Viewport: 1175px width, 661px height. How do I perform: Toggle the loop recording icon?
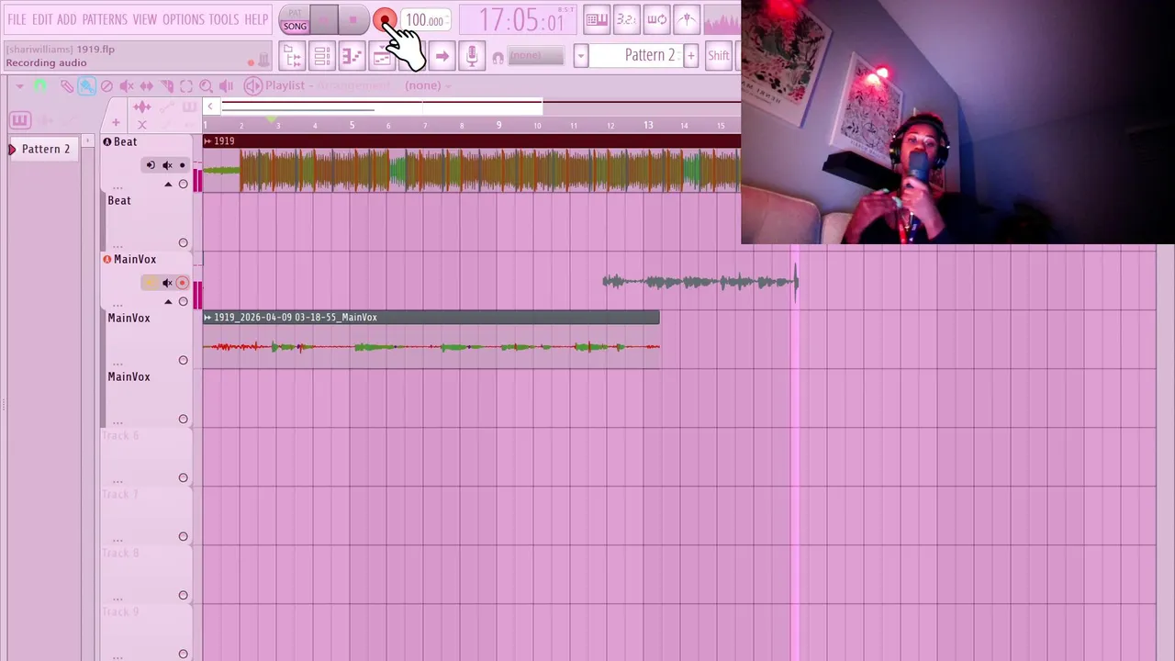click(x=656, y=19)
